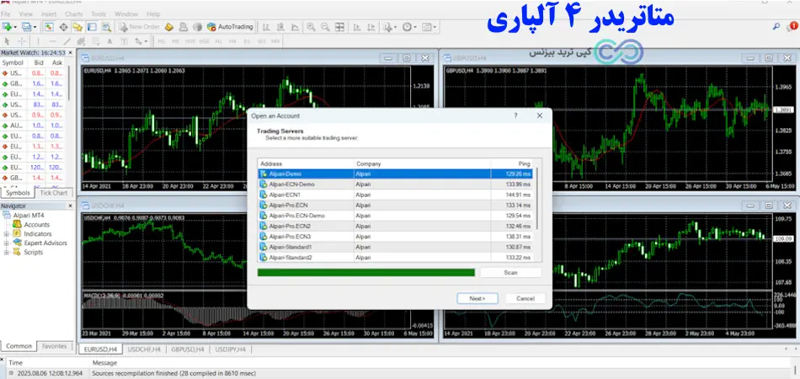800x379 pixels.
Task: Select the Crosshair tool
Action: (21, 40)
